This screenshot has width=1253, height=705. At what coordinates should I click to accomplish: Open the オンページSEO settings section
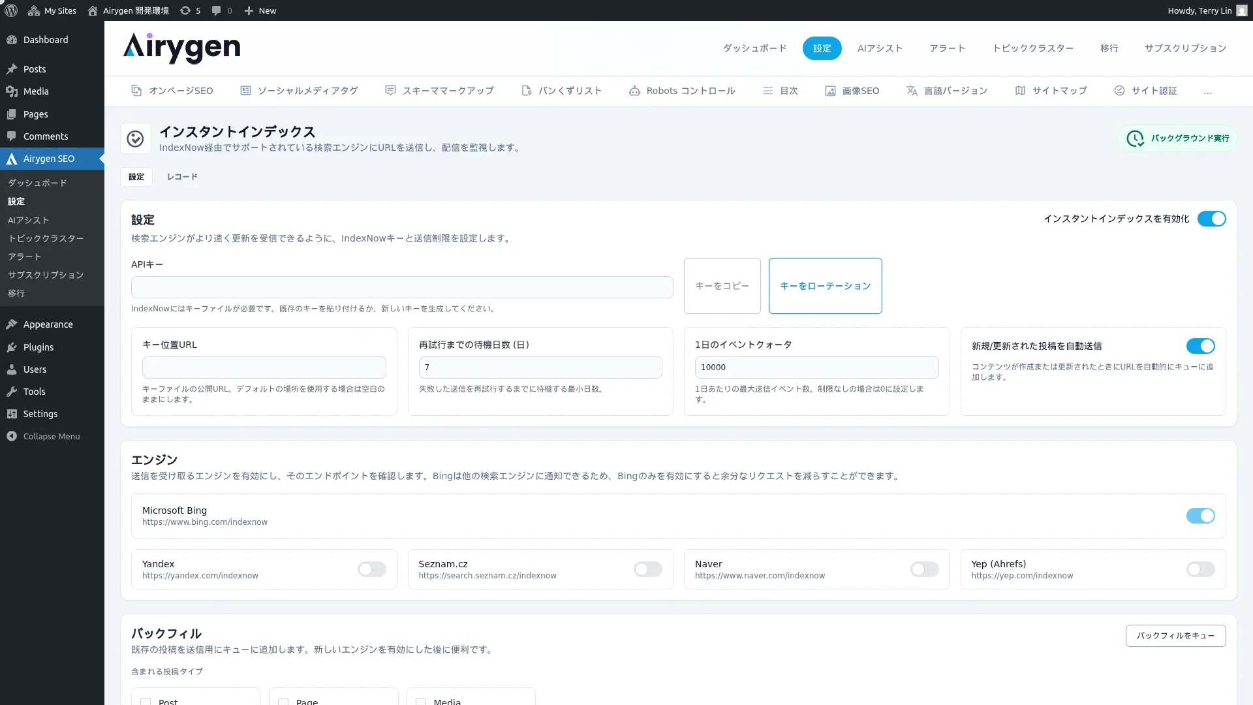(x=172, y=91)
